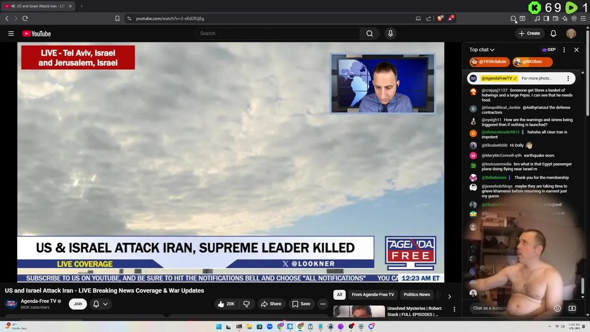The width and height of the screenshot is (590, 332).
Task: Open Unsolved Mysteries video thumbnail
Action: click(359, 312)
